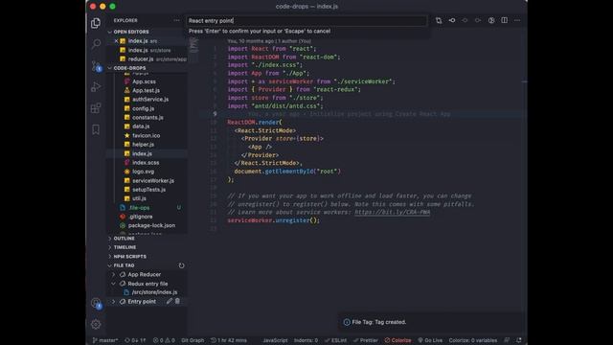Edit the Entry point tag
The height and width of the screenshot is (345, 613).
click(169, 301)
